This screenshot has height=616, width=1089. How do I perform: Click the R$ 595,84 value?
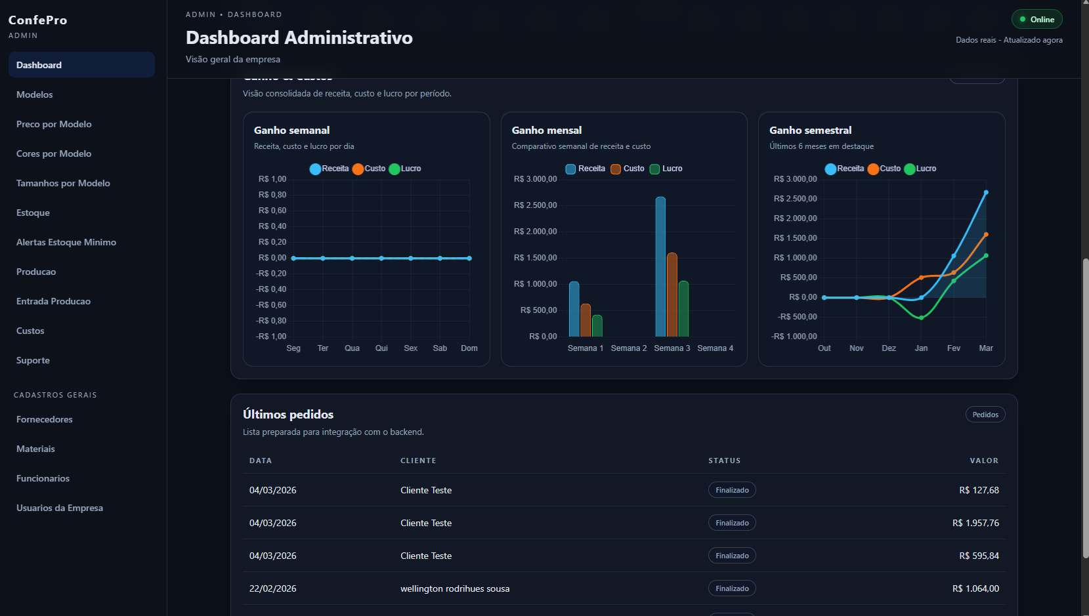(979, 556)
